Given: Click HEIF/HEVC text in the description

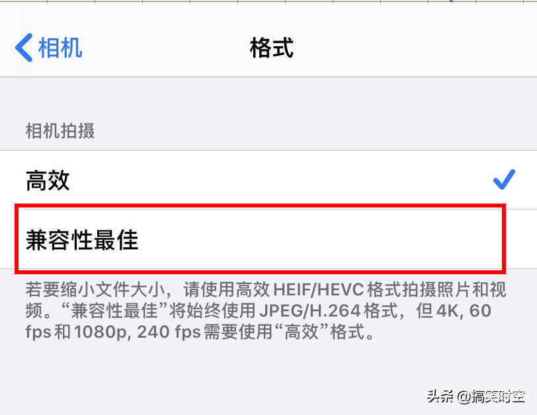Looking at the screenshot, I should click(x=318, y=290).
